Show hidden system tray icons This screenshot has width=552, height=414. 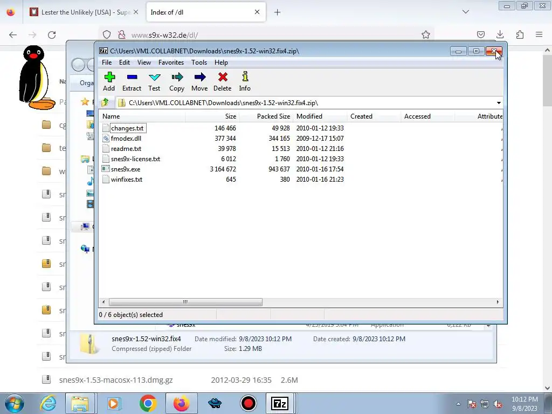458,404
